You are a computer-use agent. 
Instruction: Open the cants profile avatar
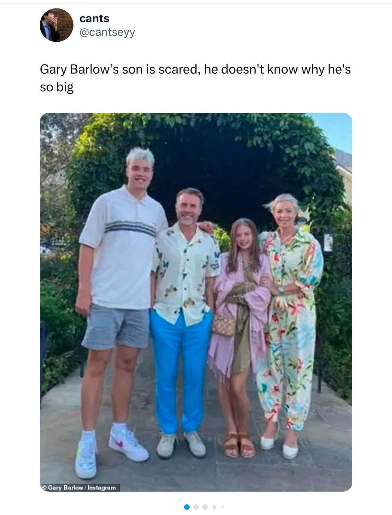coord(57,25)
